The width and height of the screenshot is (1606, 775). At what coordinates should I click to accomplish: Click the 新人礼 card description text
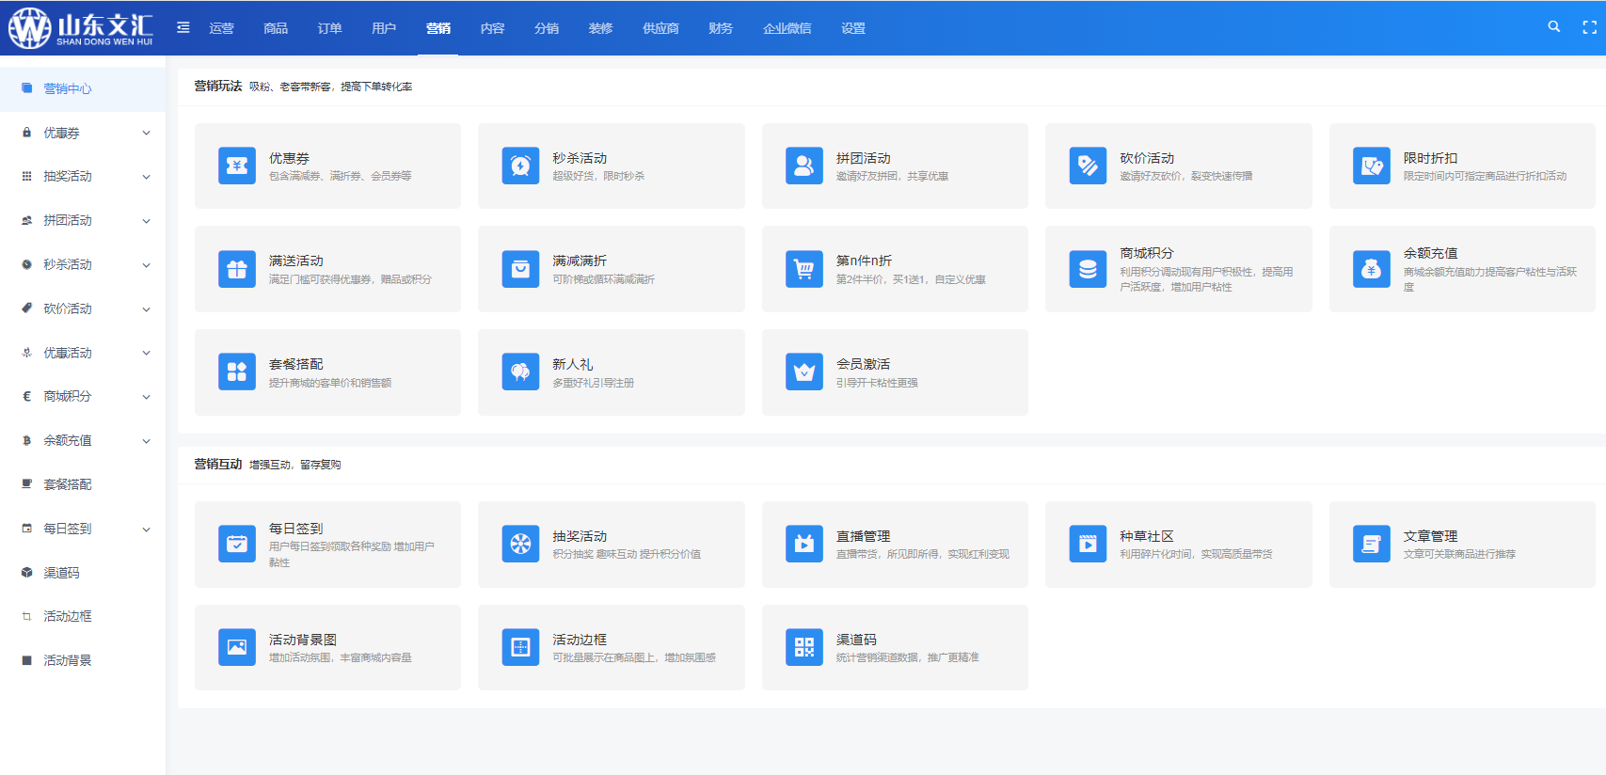click(x=593, y=383)
